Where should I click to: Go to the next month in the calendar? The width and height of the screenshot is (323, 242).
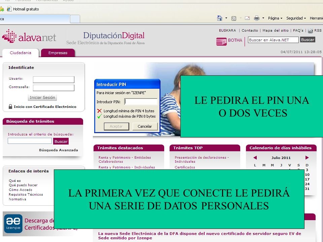tap(307, 158)
